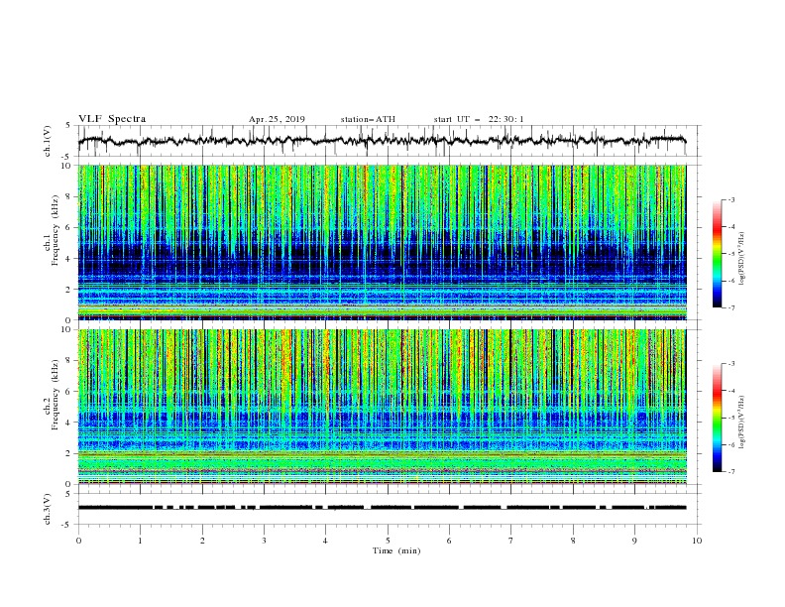Click the time axis tick label '1'
This screenshot has width=785, height=607.
140,541
